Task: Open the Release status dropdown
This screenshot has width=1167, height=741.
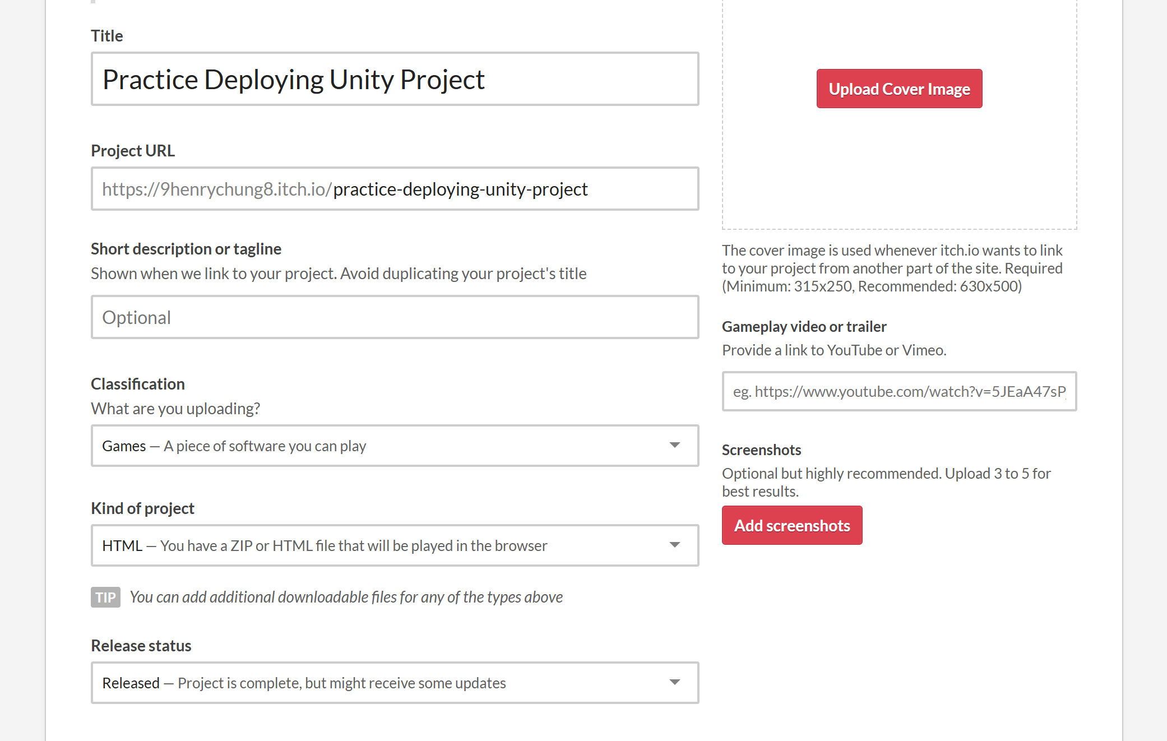Action: coord(395,683)
